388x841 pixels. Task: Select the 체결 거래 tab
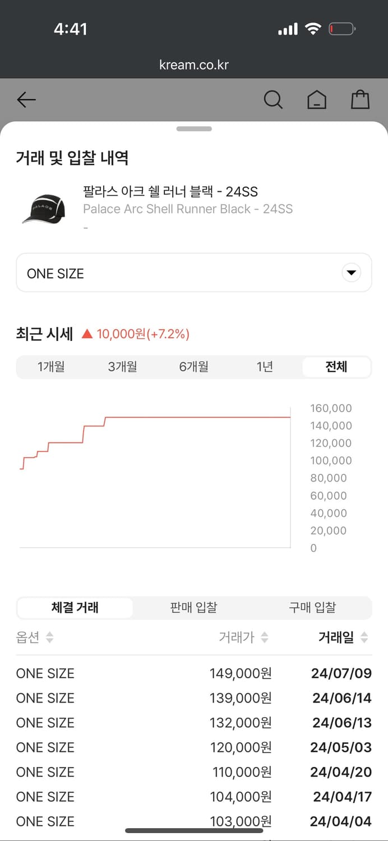pos(75,607)
